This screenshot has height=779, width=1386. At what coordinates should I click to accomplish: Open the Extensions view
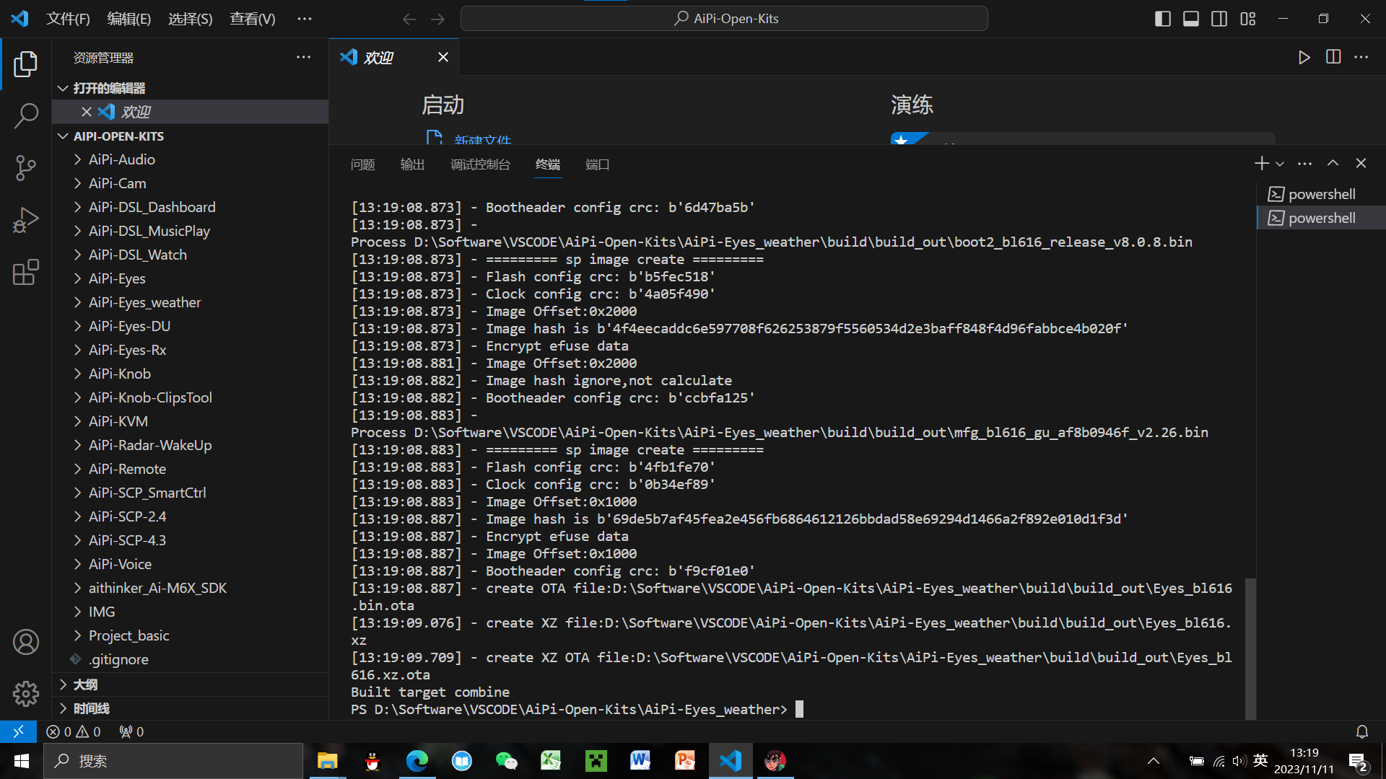pyautogui.click(x=26, y=273)
